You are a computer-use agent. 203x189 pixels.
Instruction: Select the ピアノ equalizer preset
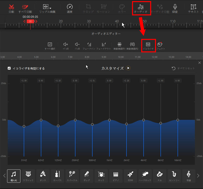click(x=116, y=176)
